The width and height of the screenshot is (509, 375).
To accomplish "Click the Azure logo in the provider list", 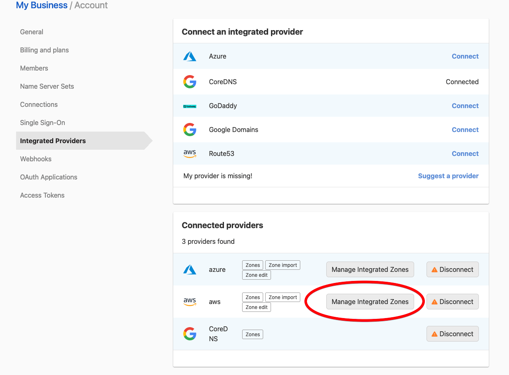I will pyautogui.click(x=189, y=56).
